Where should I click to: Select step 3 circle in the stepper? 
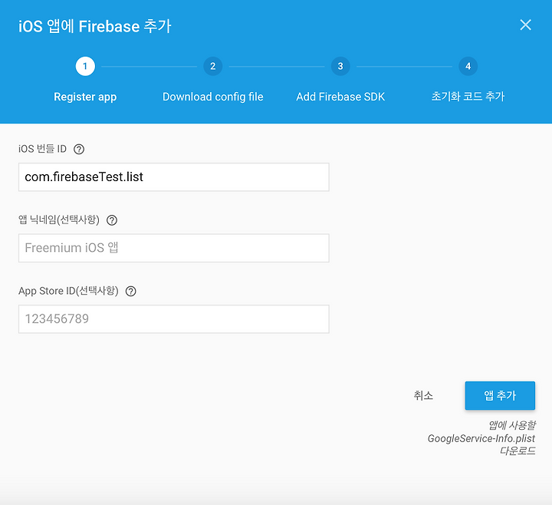click(x=340, y=66)
